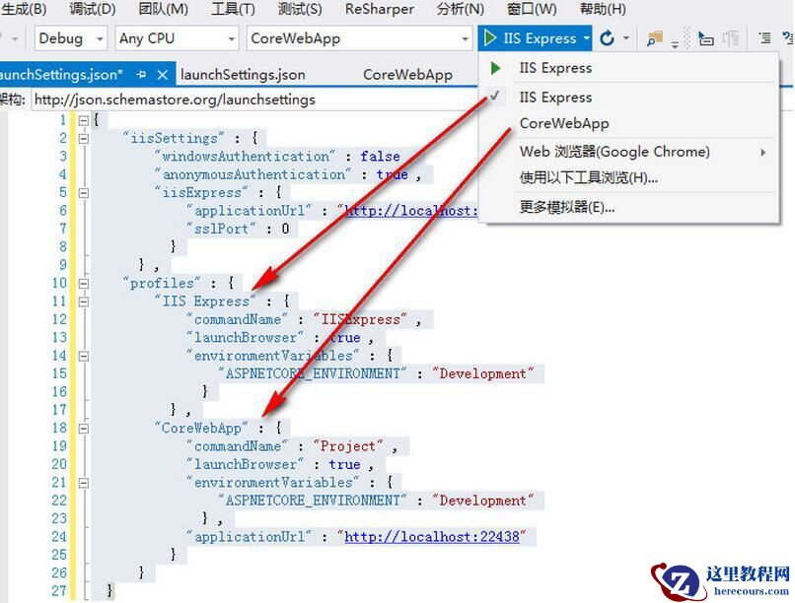Click 更多模拟器(E)... menu item
This screenshot has width=795, height=603.
[628, 207]
